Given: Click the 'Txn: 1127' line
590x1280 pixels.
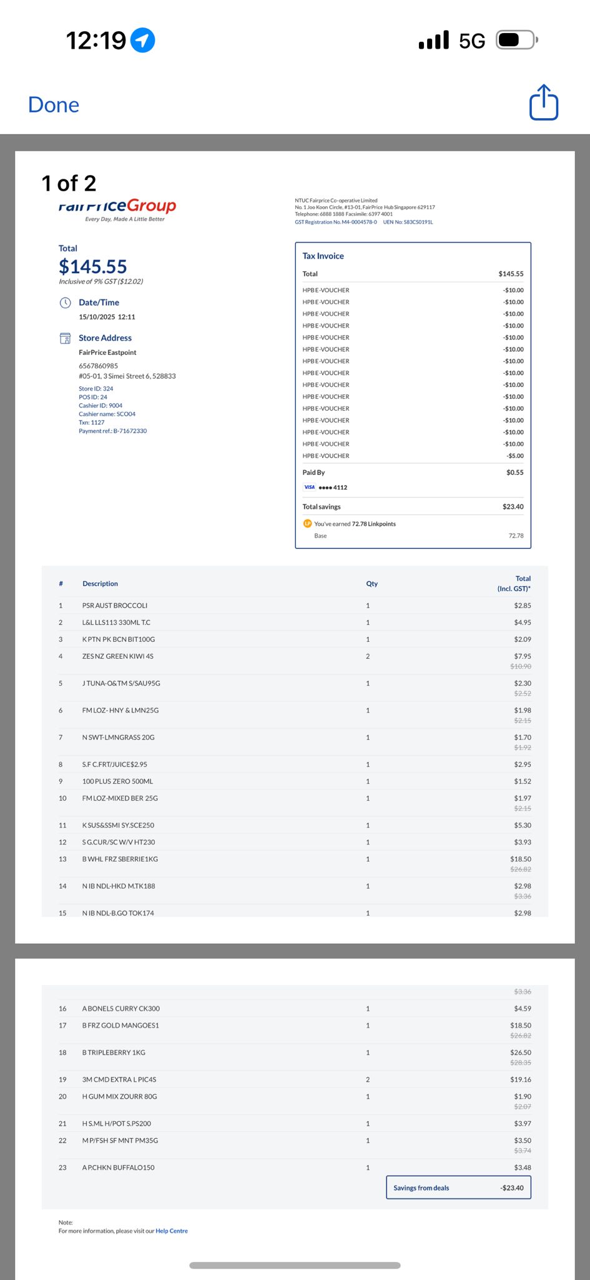Looking at the screenshot, I should 92,422.
